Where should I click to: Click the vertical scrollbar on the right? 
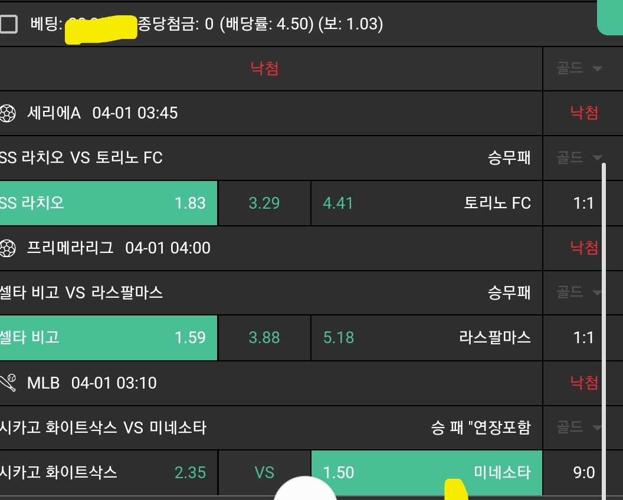point(604,330)
